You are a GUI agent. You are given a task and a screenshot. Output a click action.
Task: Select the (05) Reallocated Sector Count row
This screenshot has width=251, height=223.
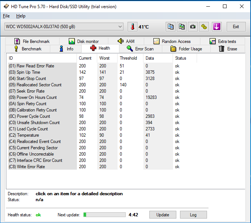102,85
